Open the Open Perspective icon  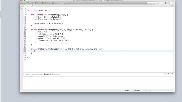click(x=157, y=3)
